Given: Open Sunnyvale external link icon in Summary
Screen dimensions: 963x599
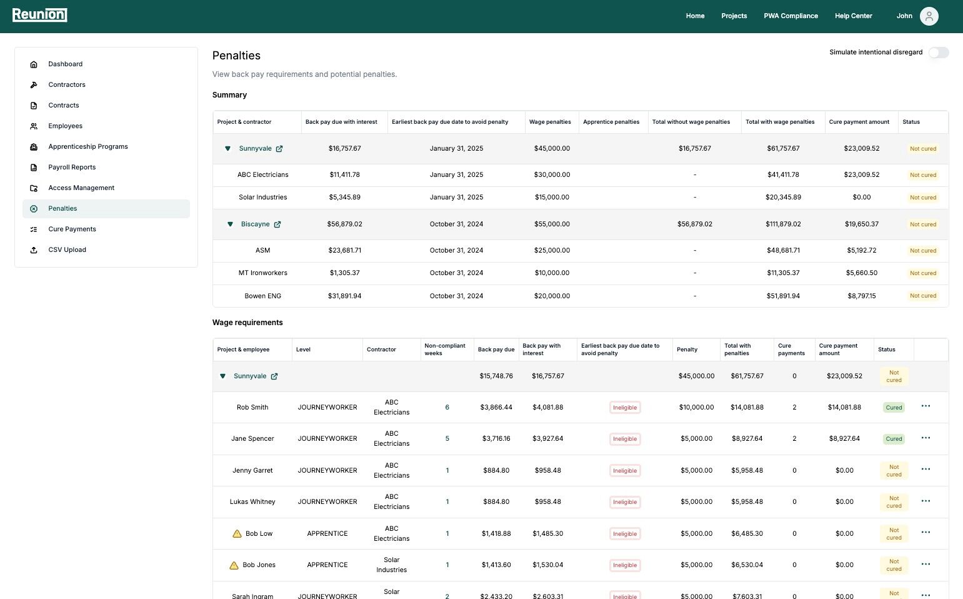Looking at the screenshot, I should click(279, 149).
